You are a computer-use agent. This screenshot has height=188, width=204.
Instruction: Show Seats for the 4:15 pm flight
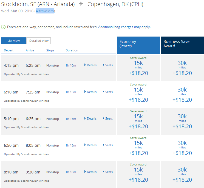click(108, 65)
